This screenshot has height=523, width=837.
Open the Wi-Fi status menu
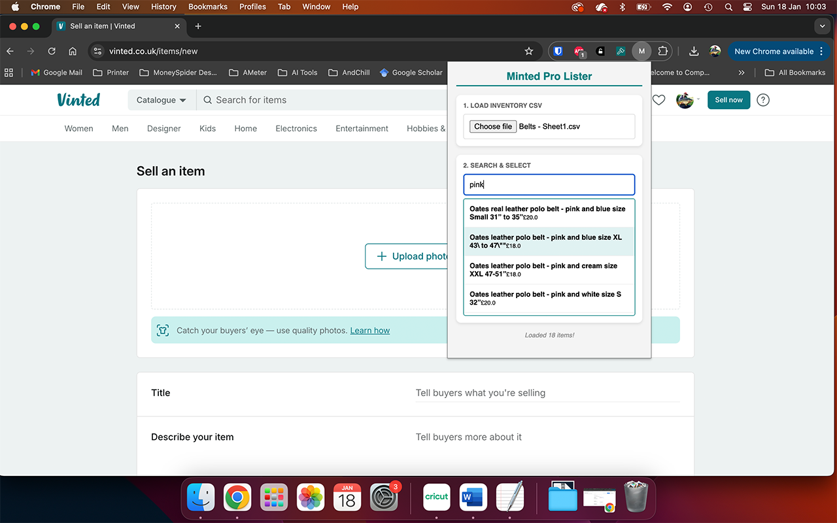click(667, 7)
